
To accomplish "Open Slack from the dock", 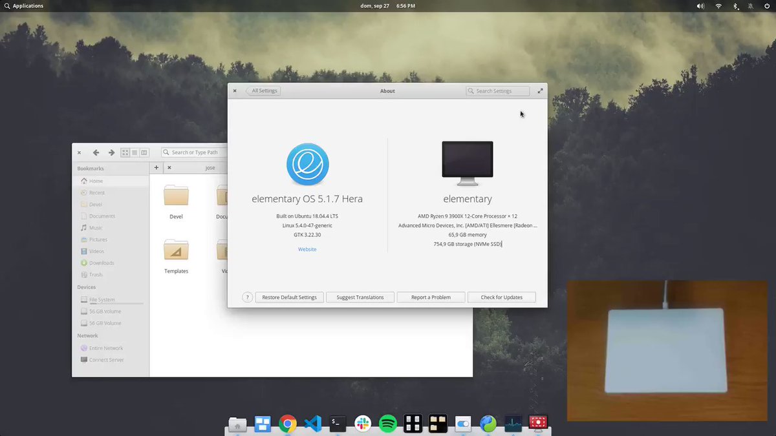I will (x=363, y=424).
